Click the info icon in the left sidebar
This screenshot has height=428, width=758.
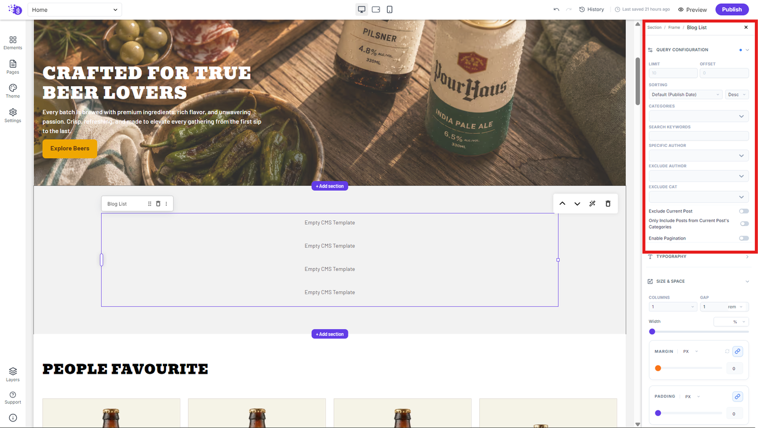[13, 418]
